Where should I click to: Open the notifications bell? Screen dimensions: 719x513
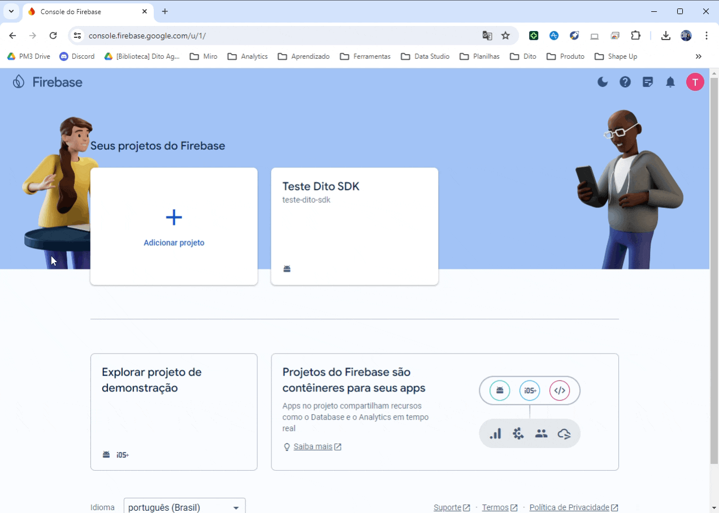point(670,82)
